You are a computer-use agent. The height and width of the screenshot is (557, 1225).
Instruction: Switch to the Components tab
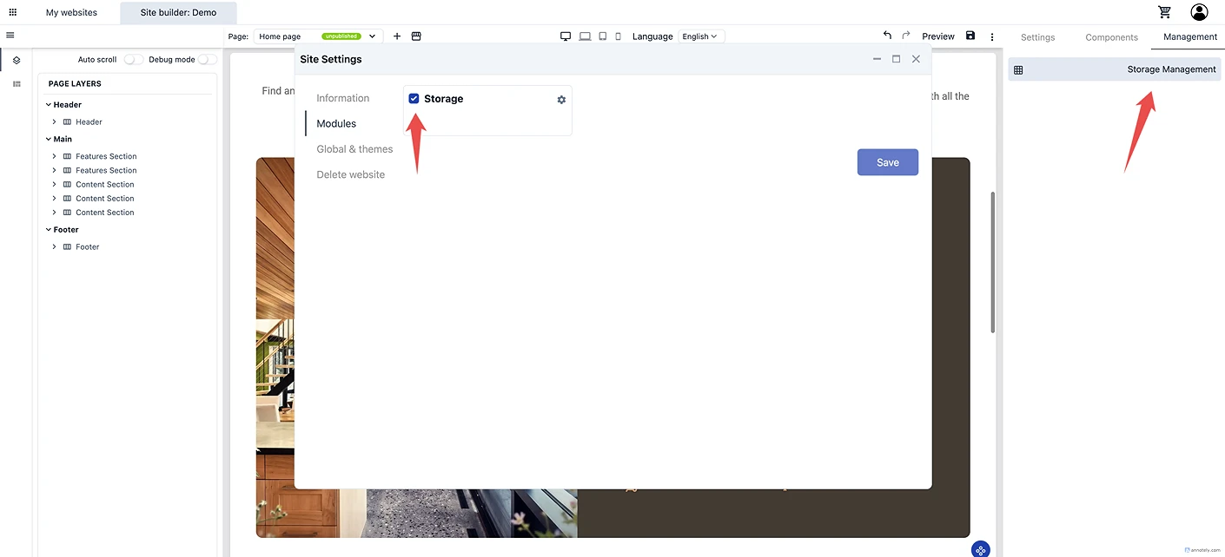coord(1111,37)
